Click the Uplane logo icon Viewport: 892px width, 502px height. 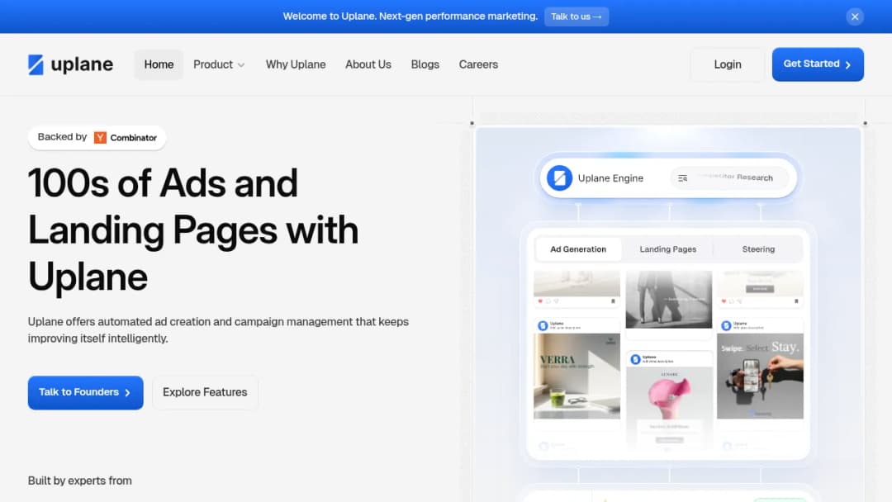pos(36,64)
